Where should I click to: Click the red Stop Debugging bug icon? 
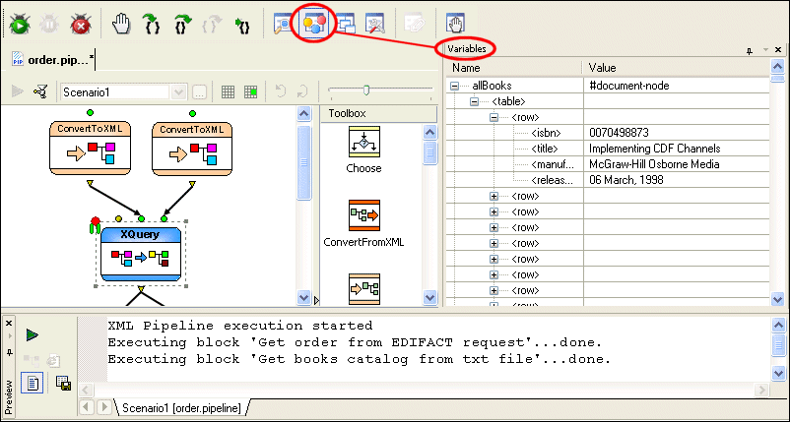81,23
